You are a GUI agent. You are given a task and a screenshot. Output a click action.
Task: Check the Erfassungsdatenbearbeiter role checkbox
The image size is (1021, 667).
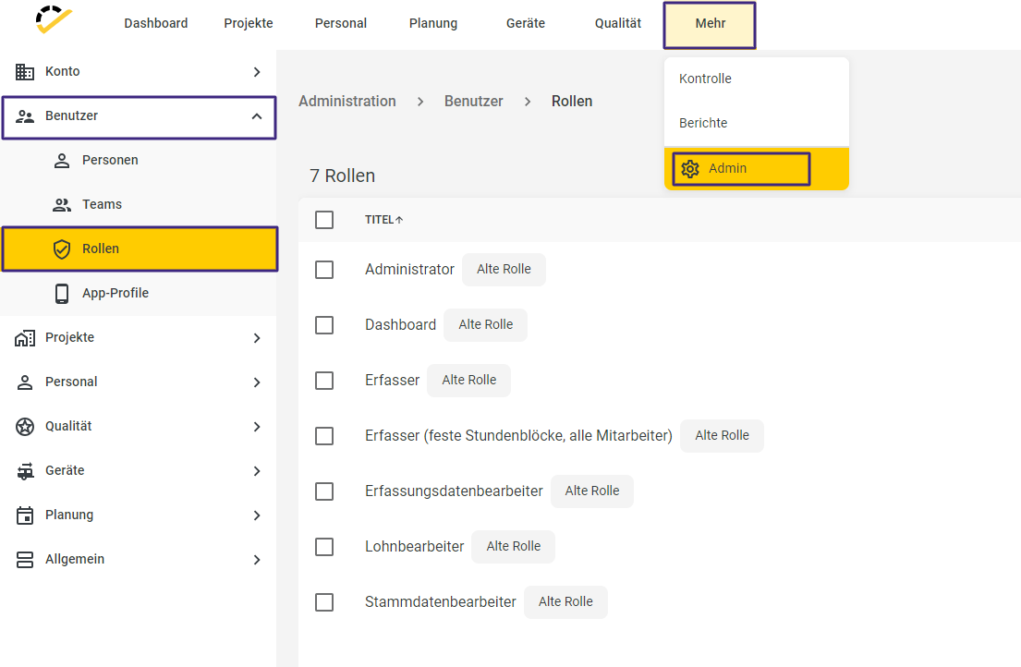pyautogui.click(x=324, y=491)
